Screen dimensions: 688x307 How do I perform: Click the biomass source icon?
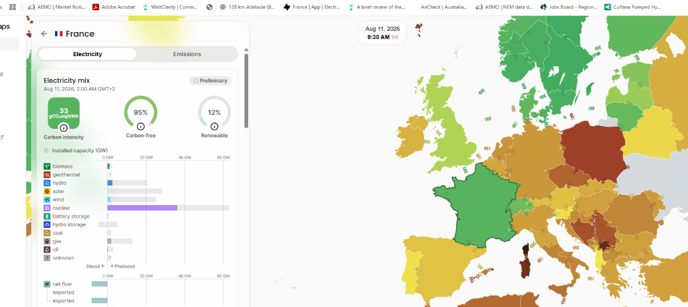pos(47,166)
